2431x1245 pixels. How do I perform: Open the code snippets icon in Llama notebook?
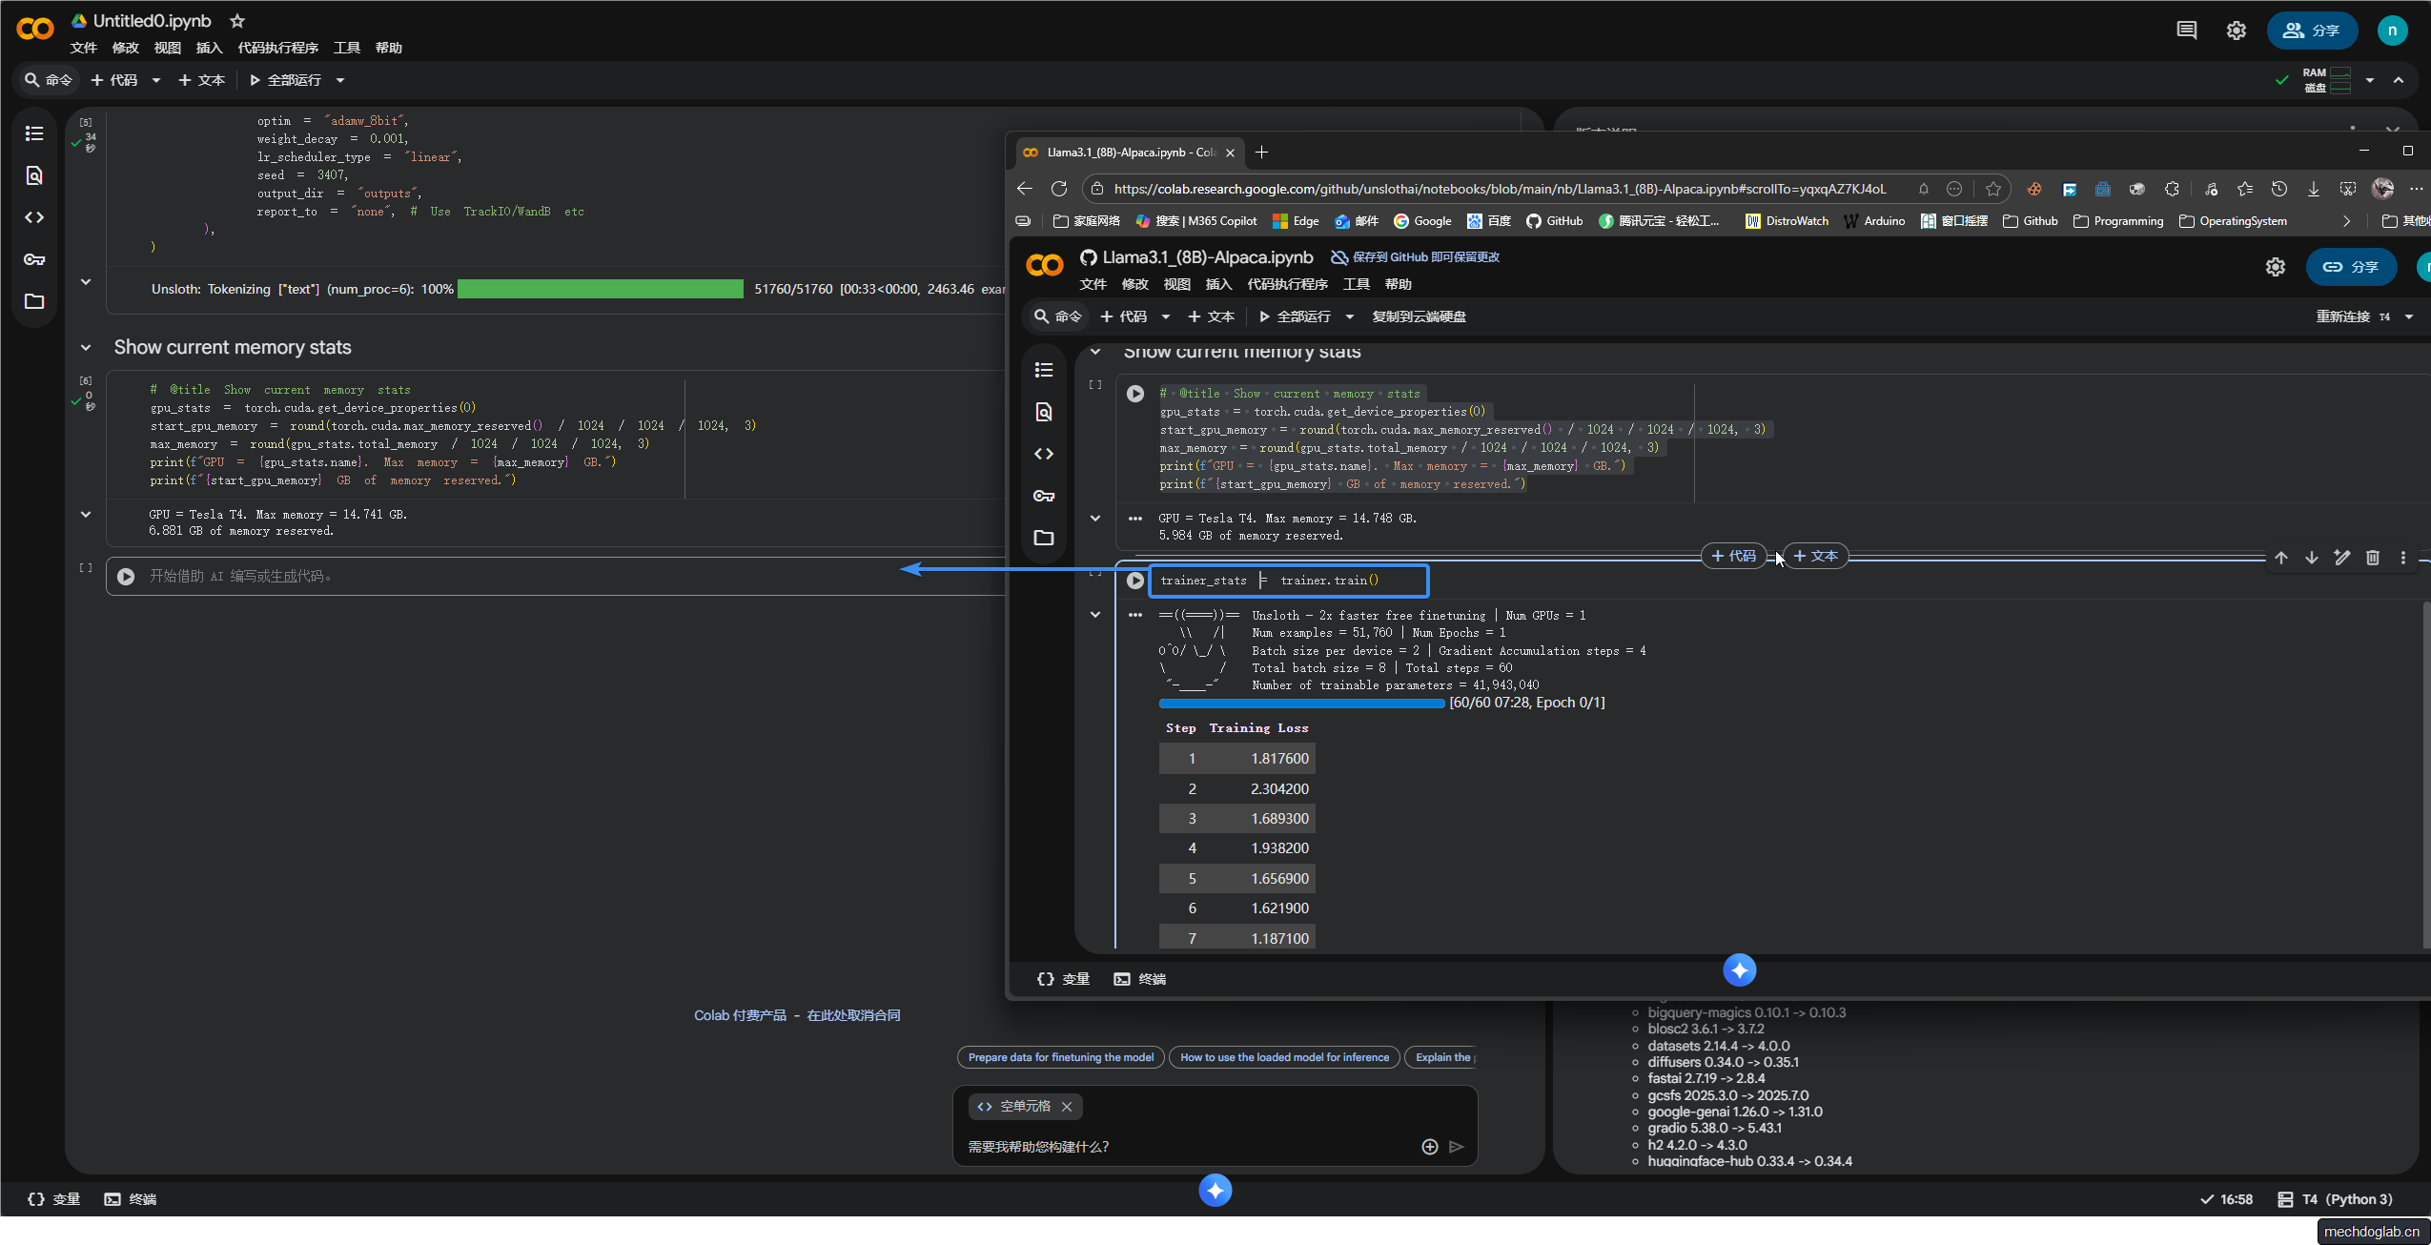[x=1044, y=454]
